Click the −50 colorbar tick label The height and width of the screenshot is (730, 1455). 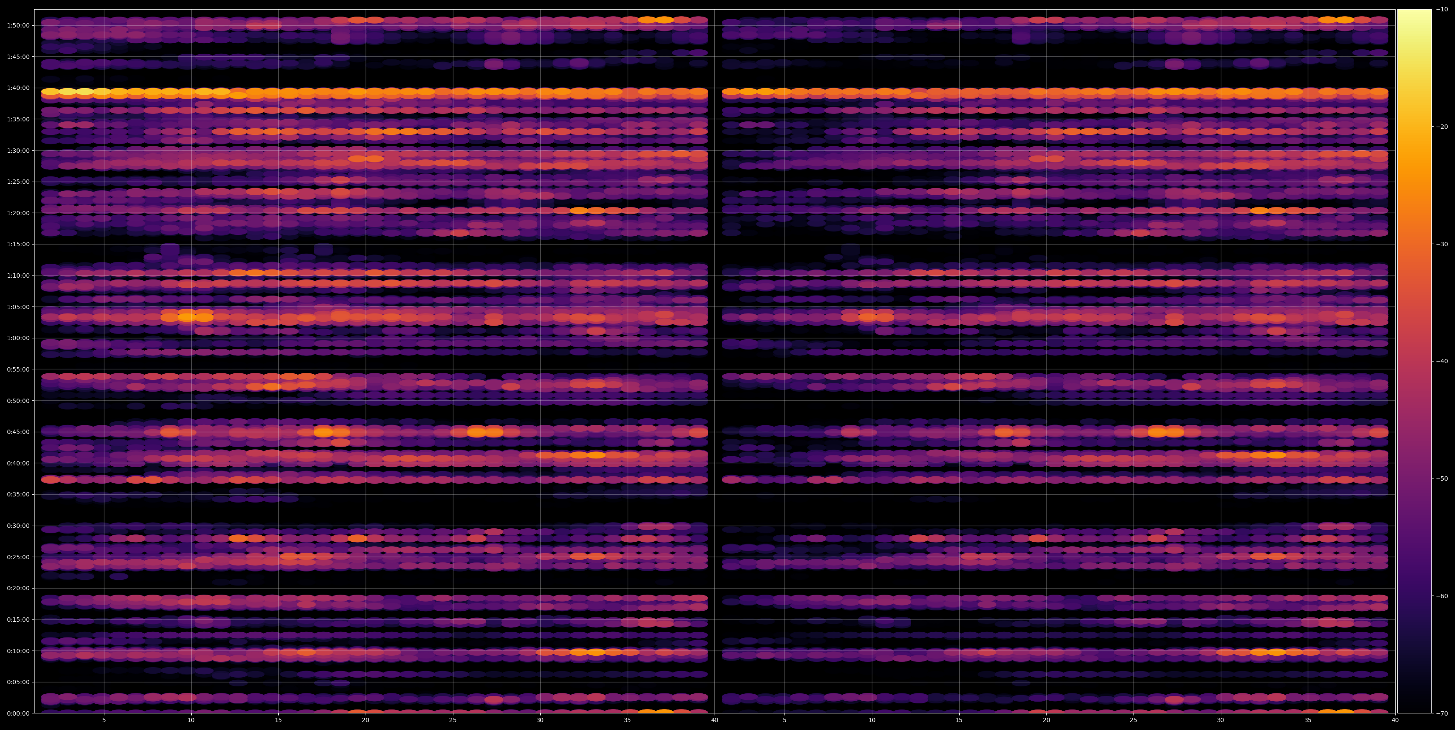pos(1442,479)
